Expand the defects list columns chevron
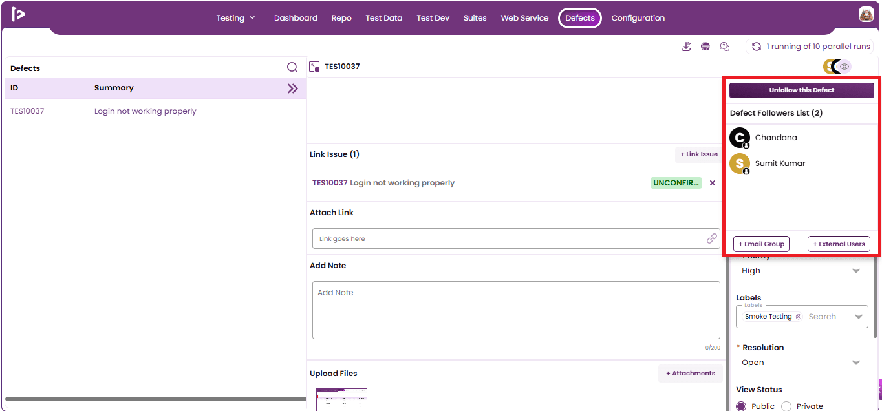The width and height of the screenshot is (882, 411). coord(293,89)
